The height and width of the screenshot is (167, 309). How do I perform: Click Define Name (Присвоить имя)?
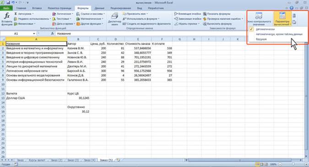coord(135,14)
